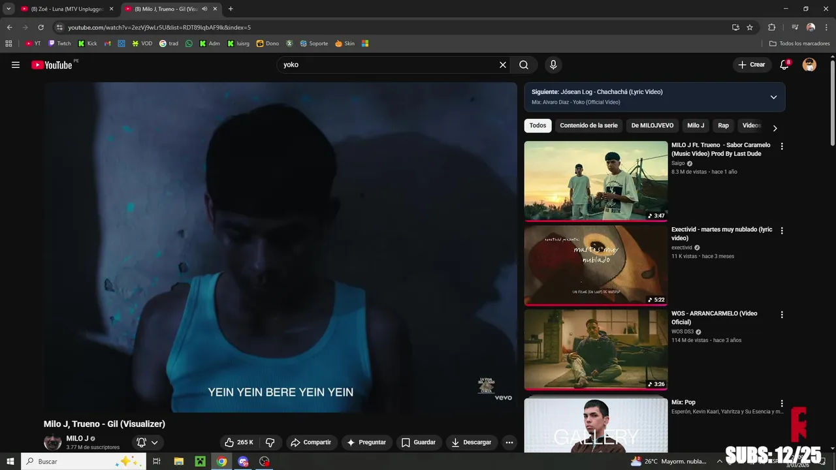Viewport: 836px width, 470px height.
Task: Open WOS ARRANCARMELO video thumbnail
Action: (x=596, y=349)
